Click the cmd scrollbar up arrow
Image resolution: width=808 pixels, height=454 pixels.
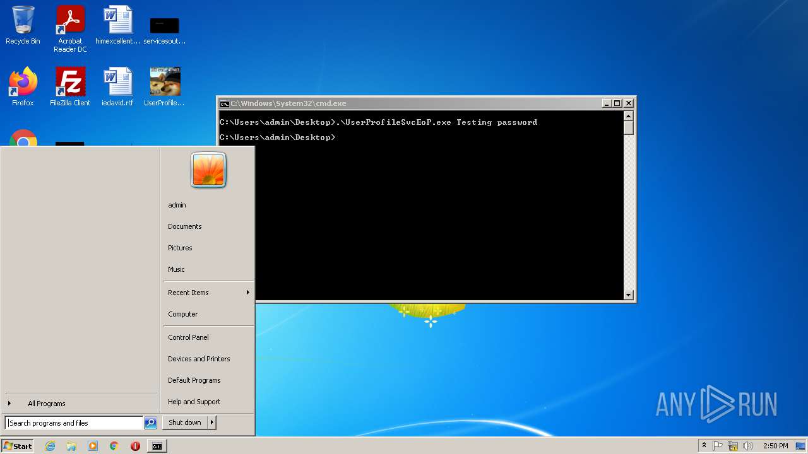click(628, 116)
